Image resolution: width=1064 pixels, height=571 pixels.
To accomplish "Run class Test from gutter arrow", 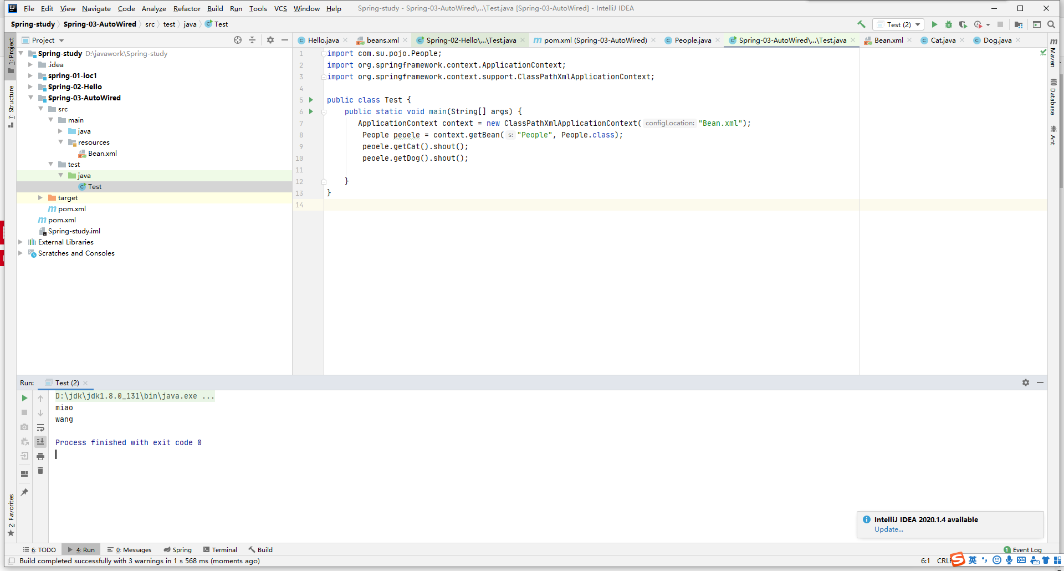I will click(x=311, y=100).
